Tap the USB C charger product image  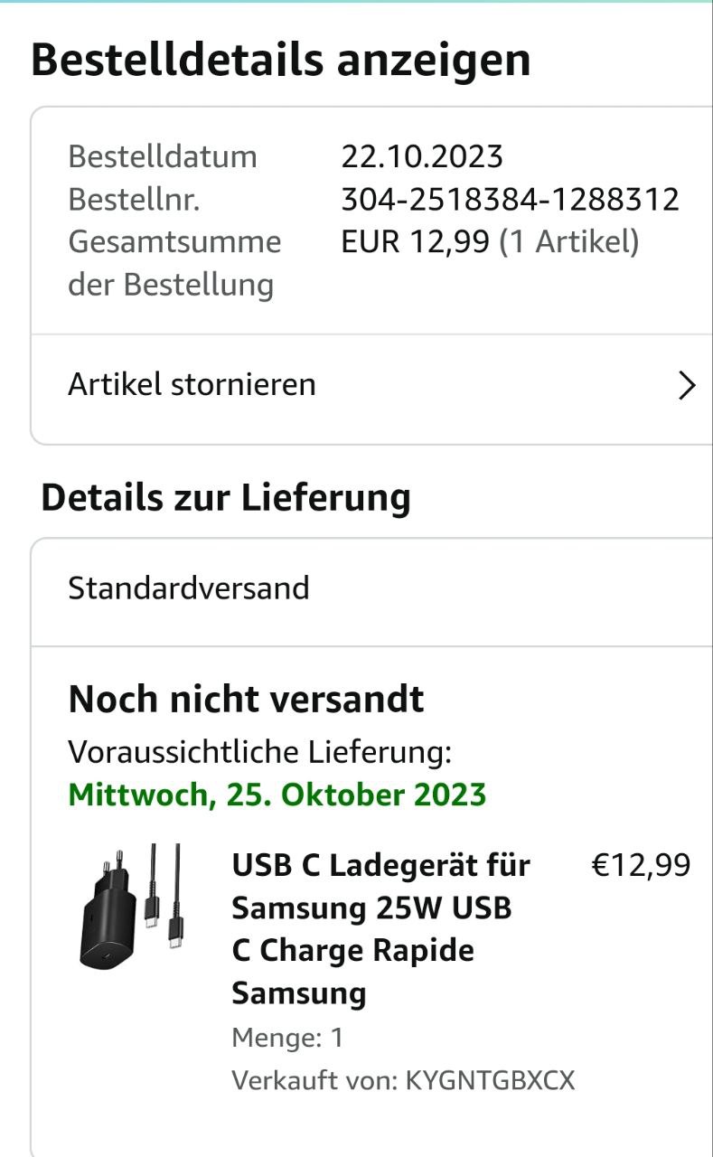[129, 905]
